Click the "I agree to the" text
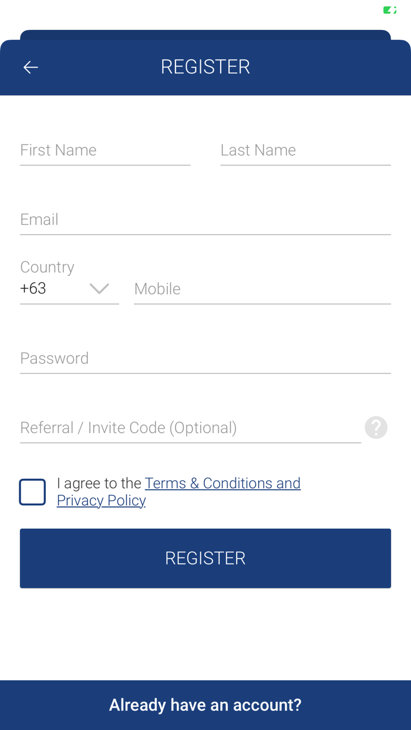The image size is (411, 730). [99, 483]
